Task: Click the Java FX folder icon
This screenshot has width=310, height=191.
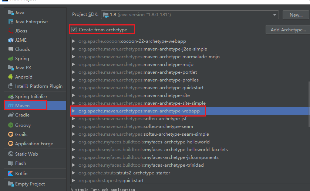Action: (x=11, y=67)
